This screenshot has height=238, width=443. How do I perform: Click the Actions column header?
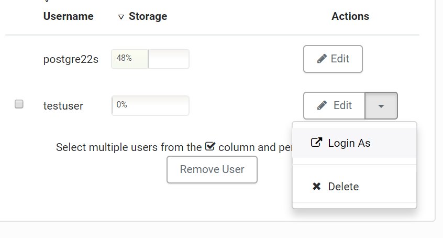350,16
